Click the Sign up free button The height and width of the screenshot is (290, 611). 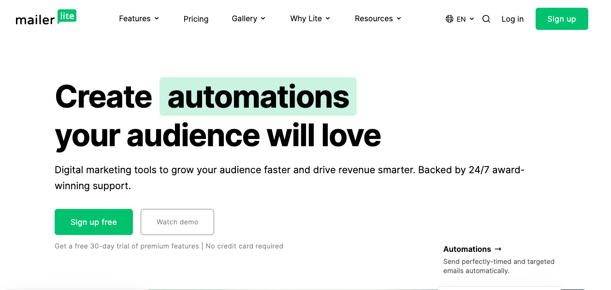pyautogui.click(x=94, y=222)
